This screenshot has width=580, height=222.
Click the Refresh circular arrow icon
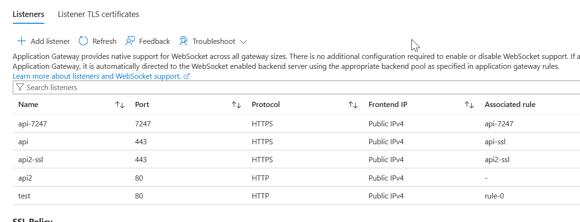(84, 41)
